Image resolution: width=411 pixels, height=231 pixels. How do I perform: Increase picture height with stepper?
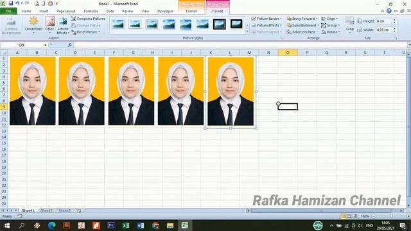pos(394,20)
